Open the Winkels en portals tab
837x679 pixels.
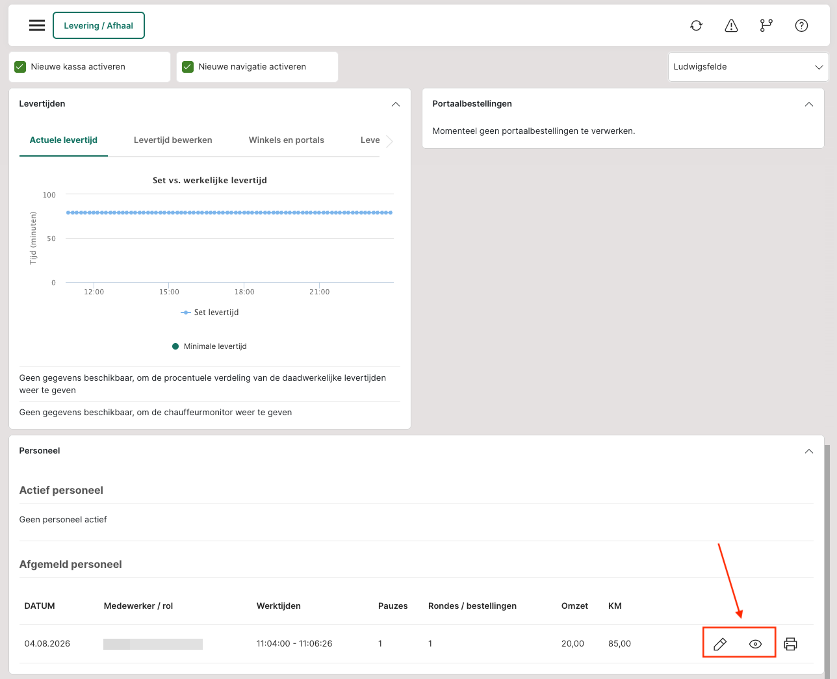click(287, 140)
